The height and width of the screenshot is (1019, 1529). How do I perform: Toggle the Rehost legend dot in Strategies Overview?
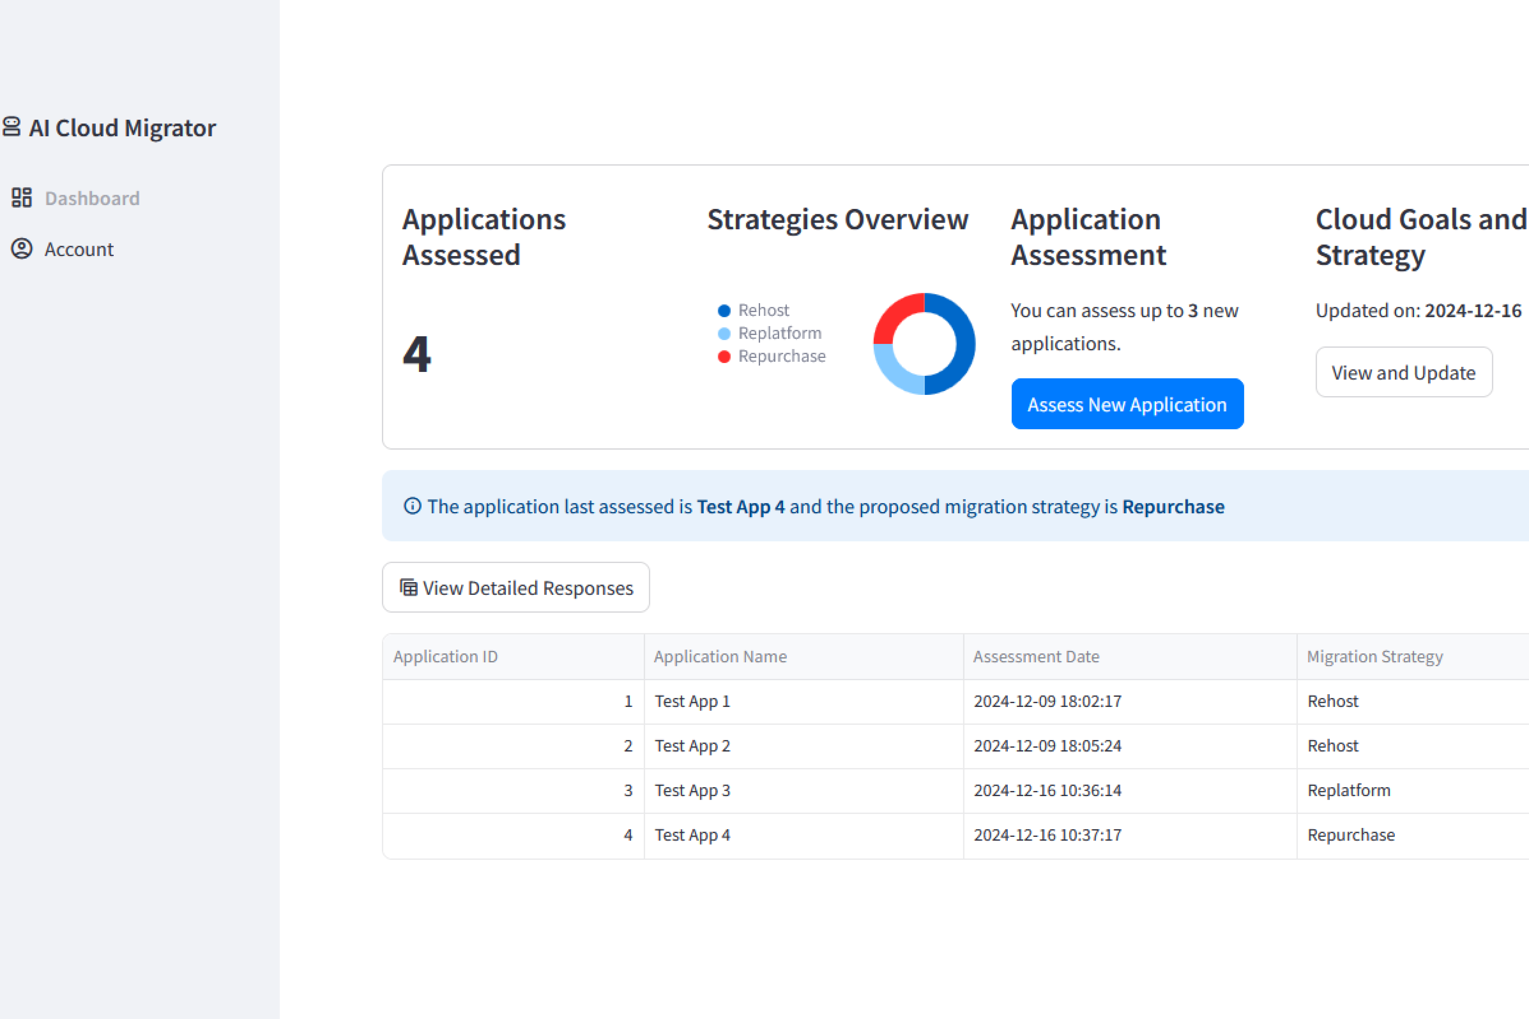724,311
